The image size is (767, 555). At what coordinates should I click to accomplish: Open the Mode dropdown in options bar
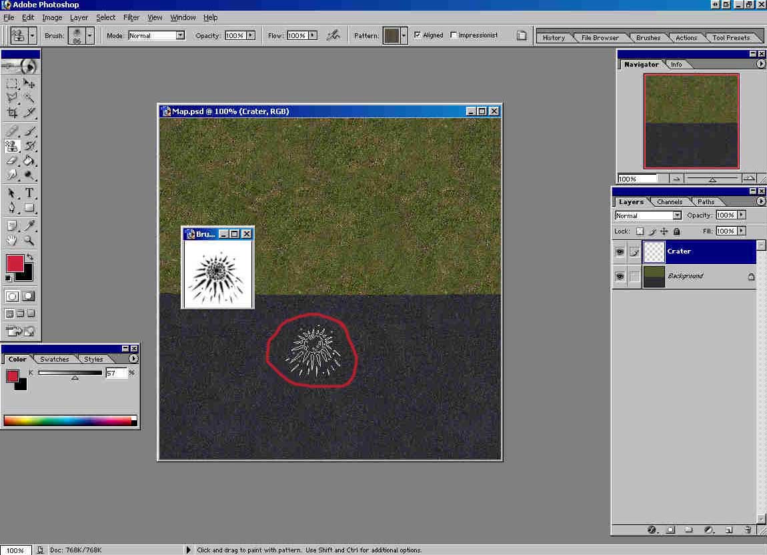pyautogui.click(x=180, y=35)
